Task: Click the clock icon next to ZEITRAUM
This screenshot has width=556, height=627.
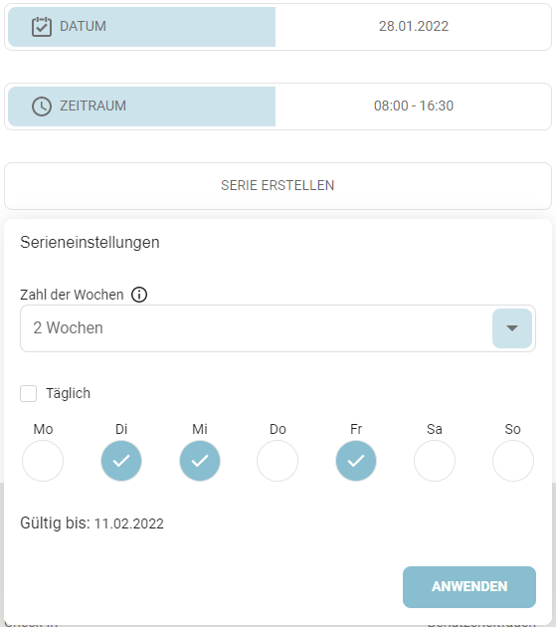Action: click(x=42, y=106)
